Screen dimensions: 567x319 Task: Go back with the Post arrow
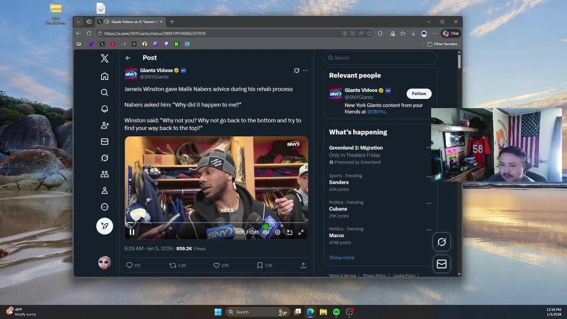pos(128,58)
